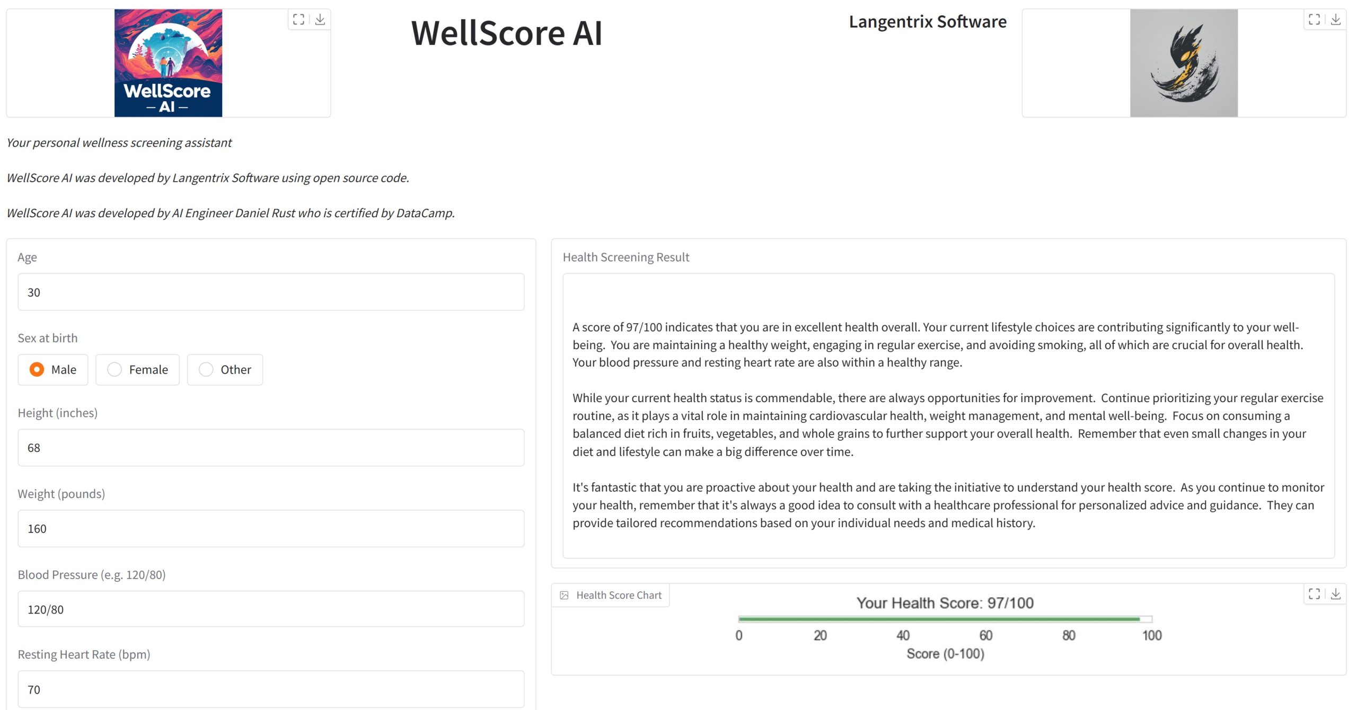Choose Other for sex at birth

click(206, 369)
